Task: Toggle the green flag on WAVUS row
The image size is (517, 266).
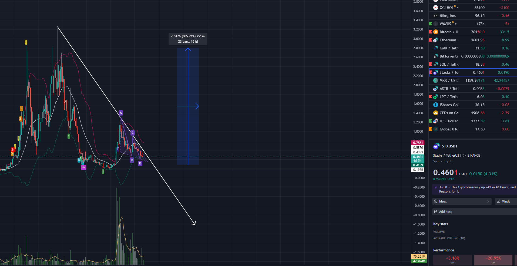Action: pos(431,24)
